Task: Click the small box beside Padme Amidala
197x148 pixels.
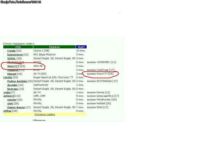Action: (5, 81)
